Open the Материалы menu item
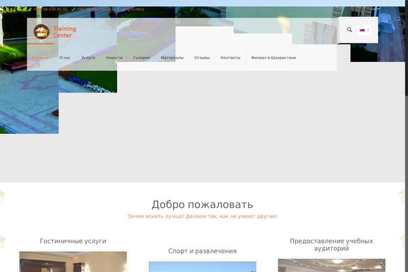 coord(172,58)
